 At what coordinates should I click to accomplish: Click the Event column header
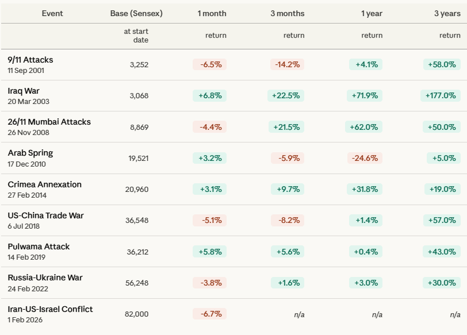(x=52, y=13)
